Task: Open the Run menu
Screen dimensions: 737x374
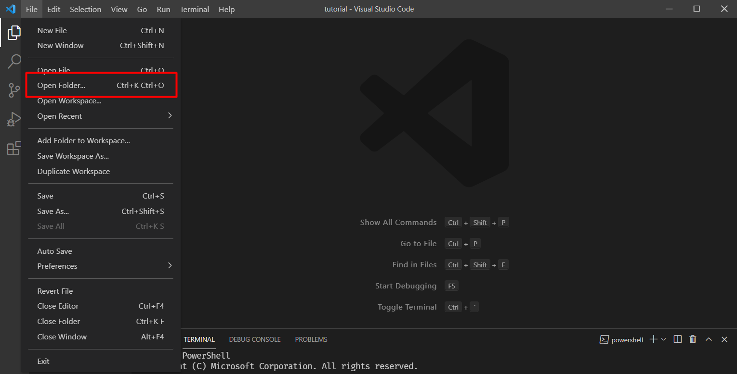Action: point(163,9)
